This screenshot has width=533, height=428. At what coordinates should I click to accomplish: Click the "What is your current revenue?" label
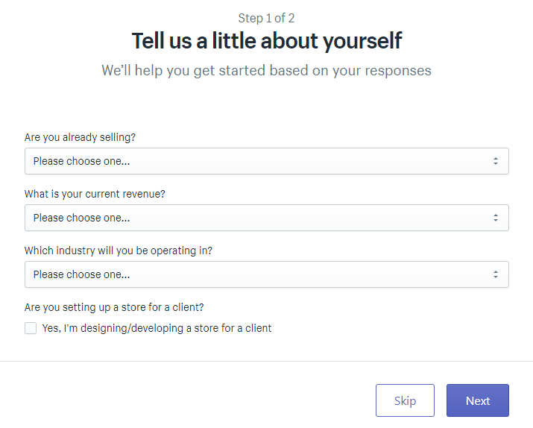[x=95, y=194]
